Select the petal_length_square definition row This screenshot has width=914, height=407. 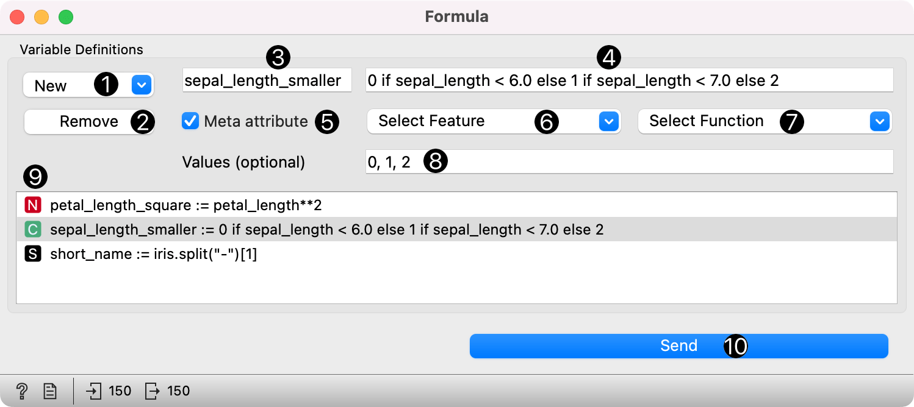(x=185, y=205)
